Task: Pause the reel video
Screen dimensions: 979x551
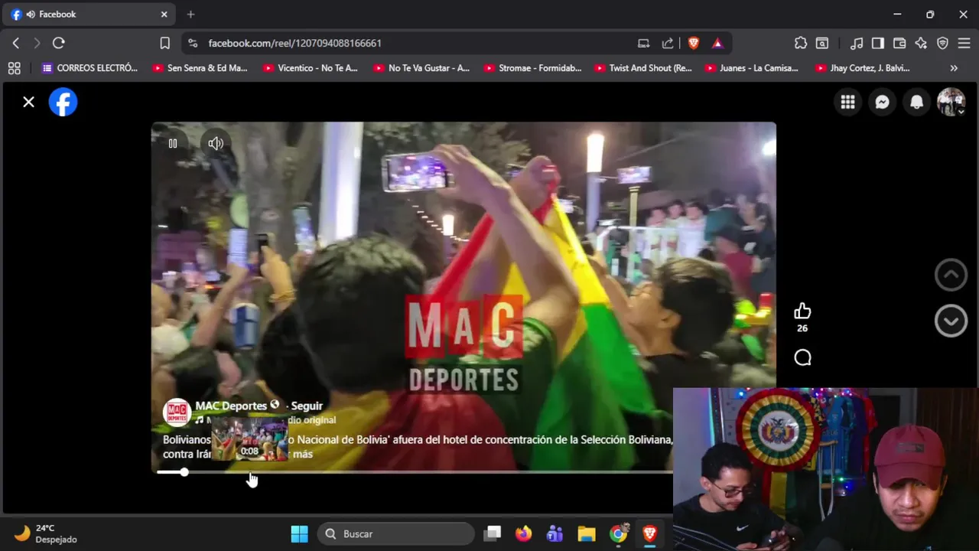Action: pos(173,143)
